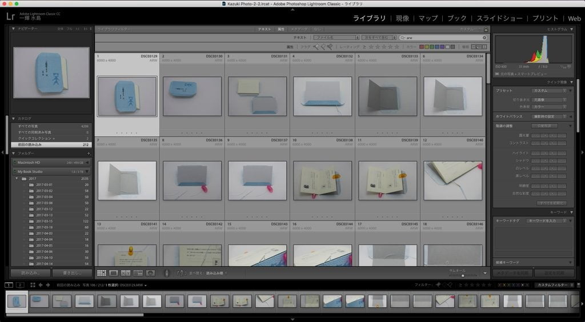Toggle the filmstrip filter switch
This screenshot has width=585, height=322.
click(579, 285)
